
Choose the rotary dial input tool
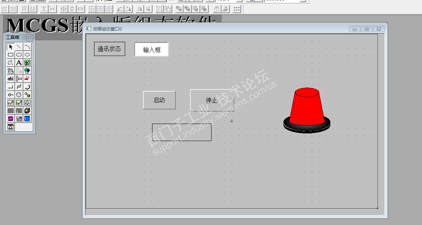(27, 87)
